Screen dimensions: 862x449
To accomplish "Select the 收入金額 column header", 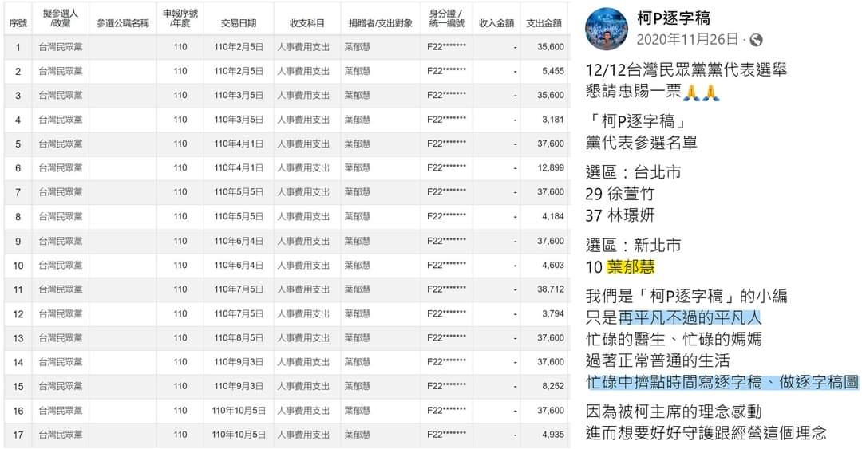I will click(x=496, y=23).
